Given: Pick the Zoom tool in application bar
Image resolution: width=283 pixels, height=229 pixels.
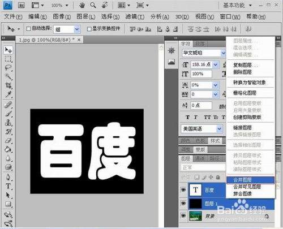Looking at the screenshot, I should (x=93, y=5).
